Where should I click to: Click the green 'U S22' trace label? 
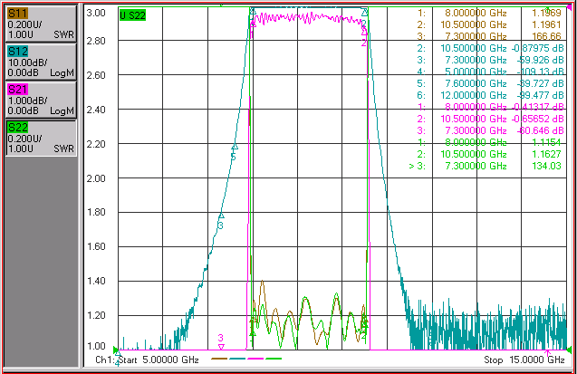click(132, 15)
